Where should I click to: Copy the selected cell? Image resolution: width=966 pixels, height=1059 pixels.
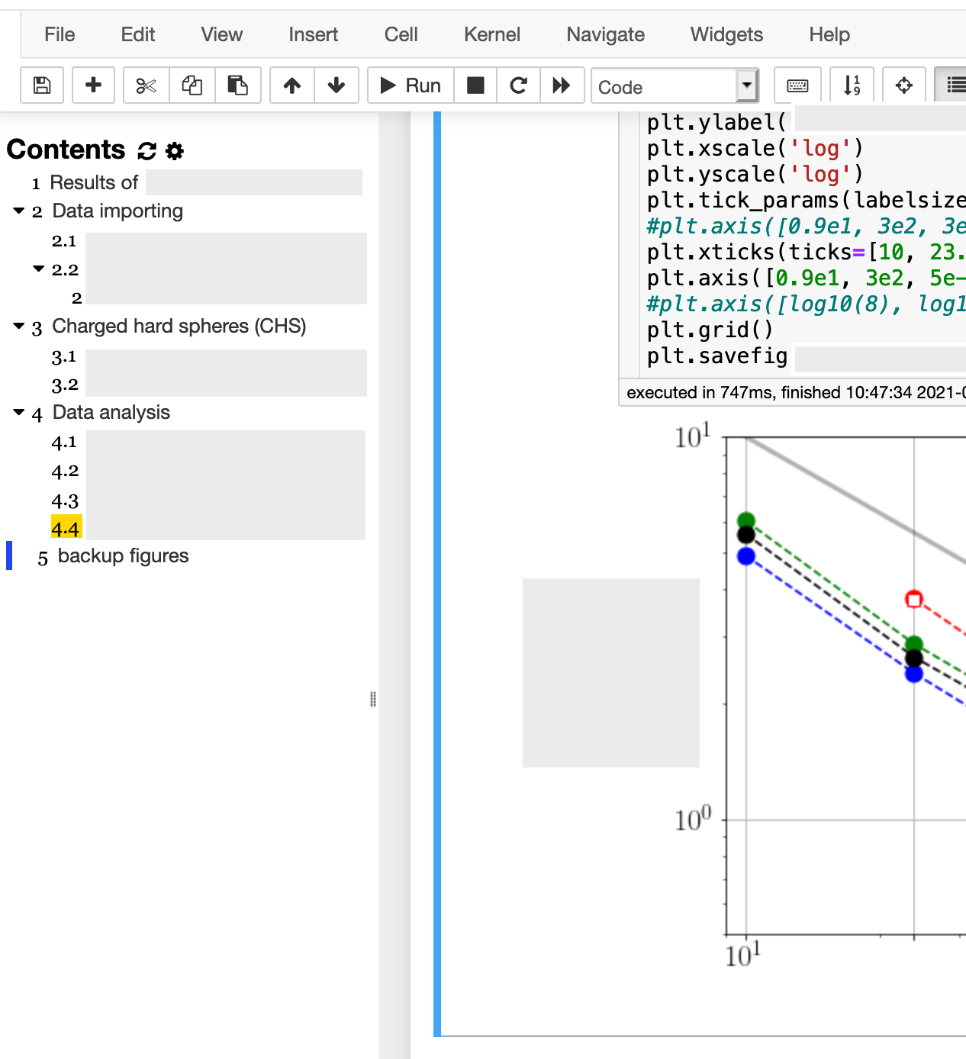(x=192, y=85)
